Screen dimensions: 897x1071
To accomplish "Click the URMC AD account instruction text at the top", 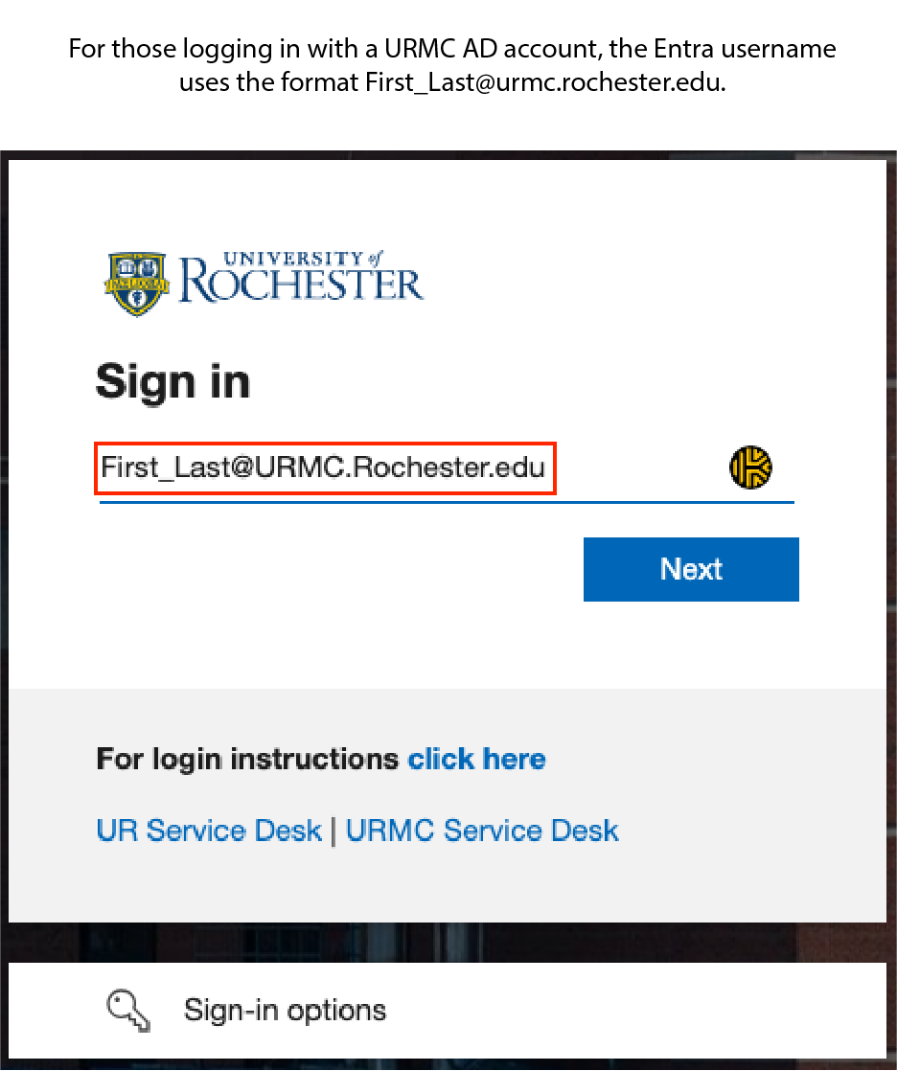I will click(x=452, y=65).
